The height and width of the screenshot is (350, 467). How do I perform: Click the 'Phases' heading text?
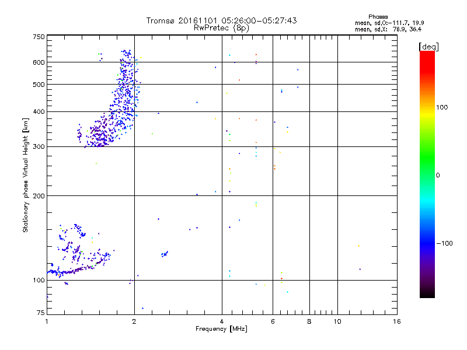[x=378, y=17]
